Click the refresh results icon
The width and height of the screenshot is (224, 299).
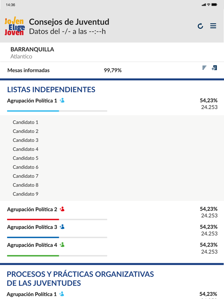click(200, 26)
